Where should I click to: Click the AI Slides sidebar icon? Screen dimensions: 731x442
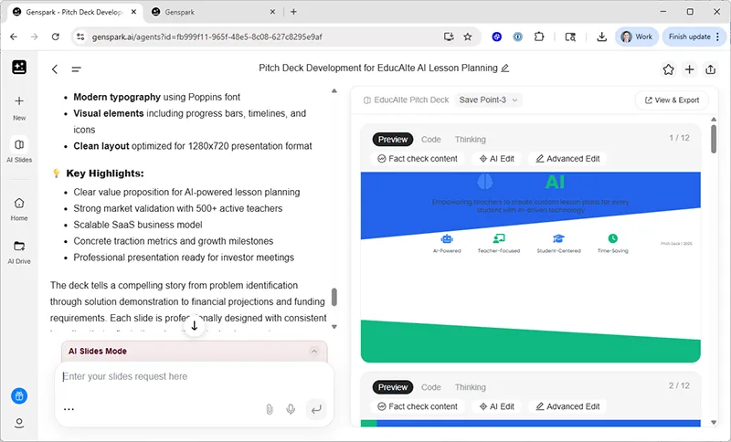pos(19,145)
